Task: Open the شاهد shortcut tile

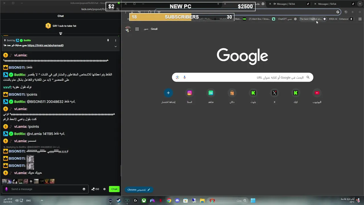Action: point(211,96)
